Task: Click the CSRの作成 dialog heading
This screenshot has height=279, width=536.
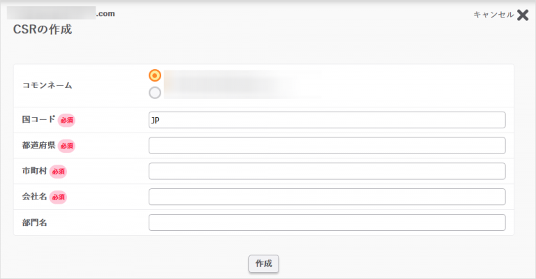Action: point(43,29)
